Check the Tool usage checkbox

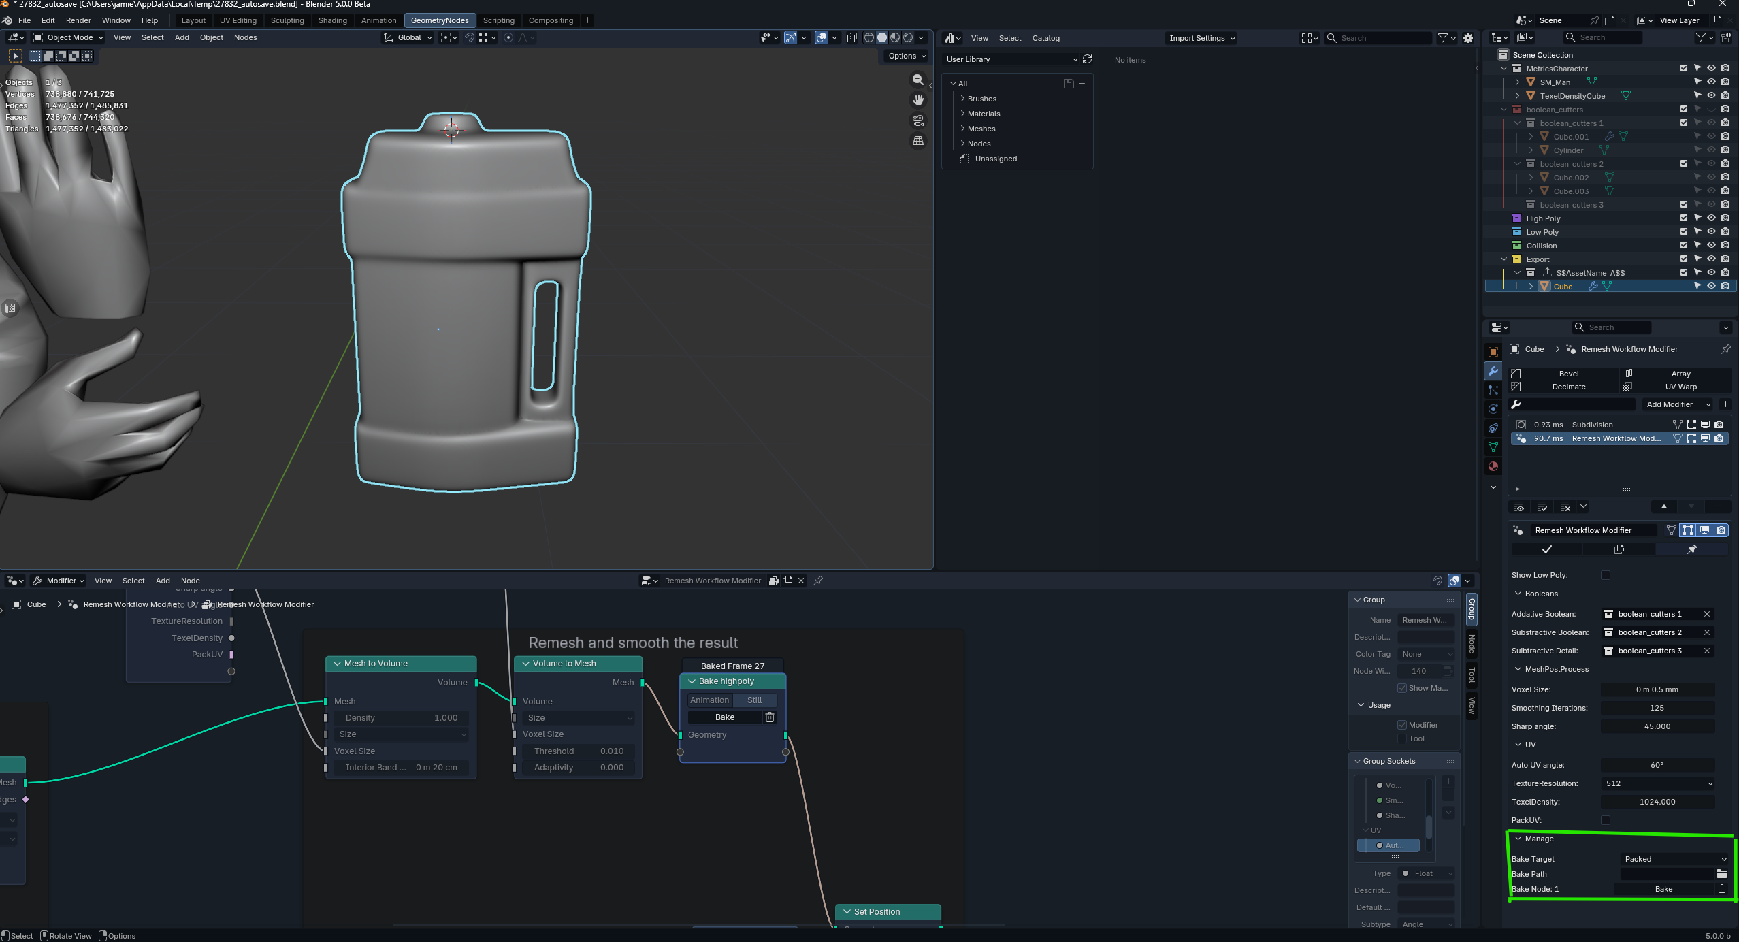coord(1402,738)
